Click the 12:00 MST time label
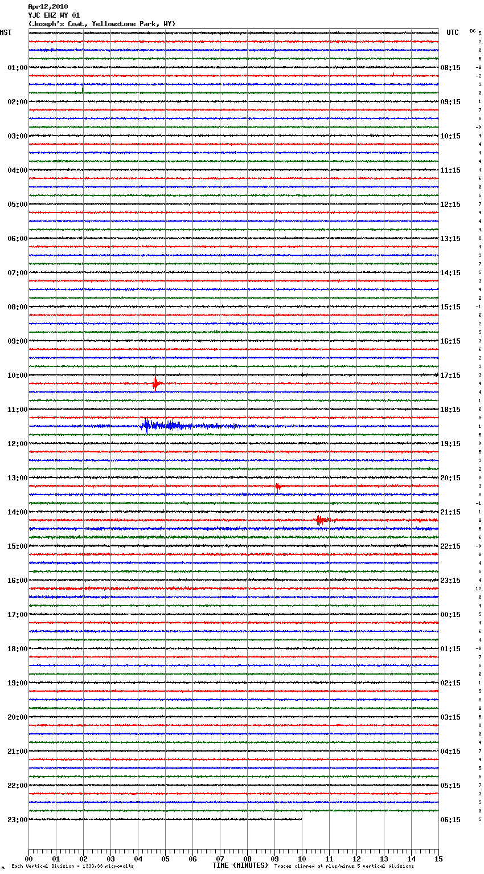 click(x=18, y=444)
